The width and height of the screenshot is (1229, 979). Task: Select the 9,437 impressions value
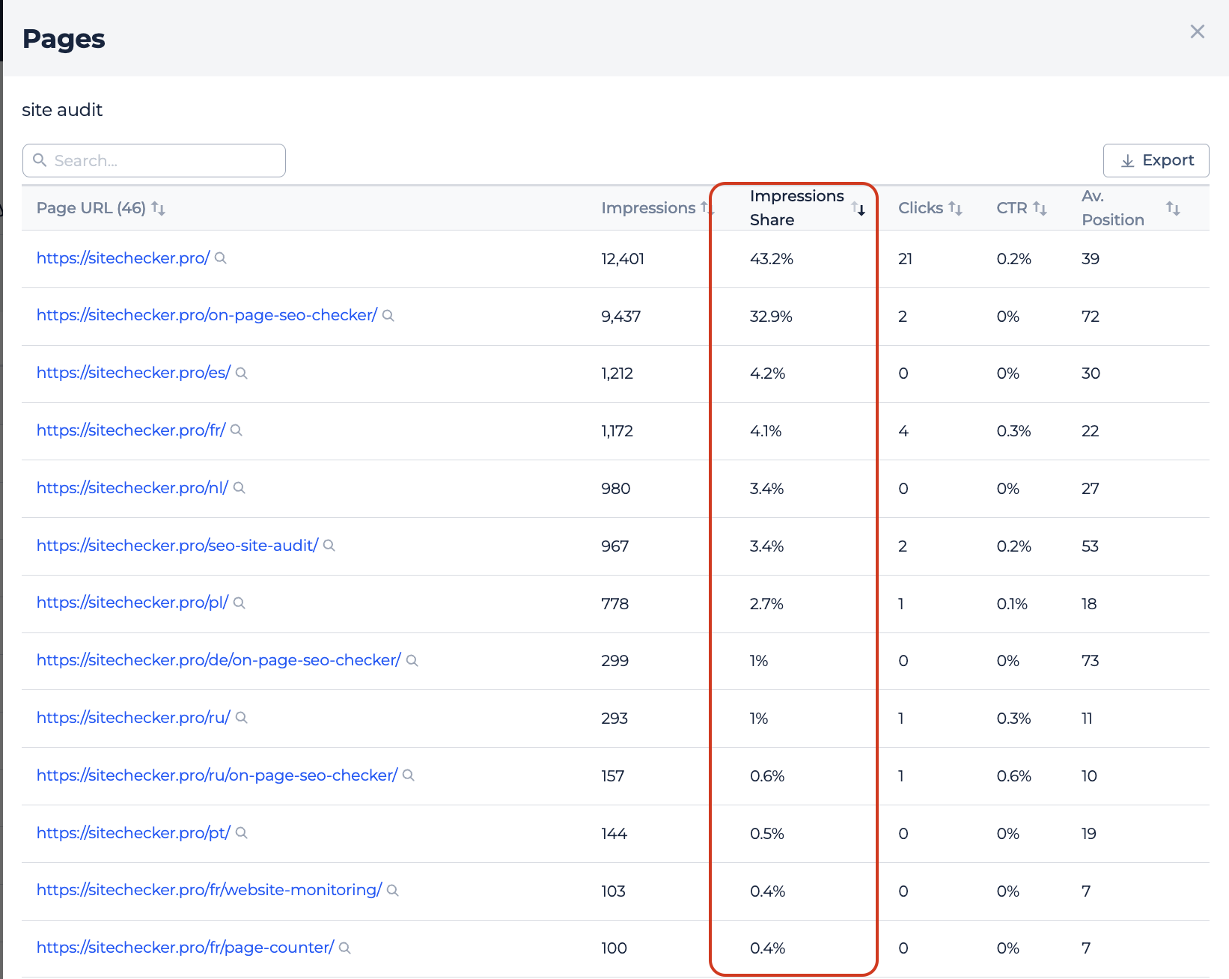[621, 317]
